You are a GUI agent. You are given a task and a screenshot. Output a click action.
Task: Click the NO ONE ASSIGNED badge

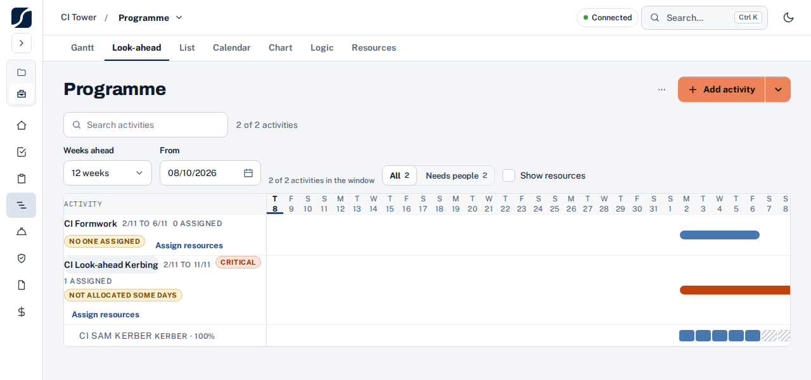point(105,241)
